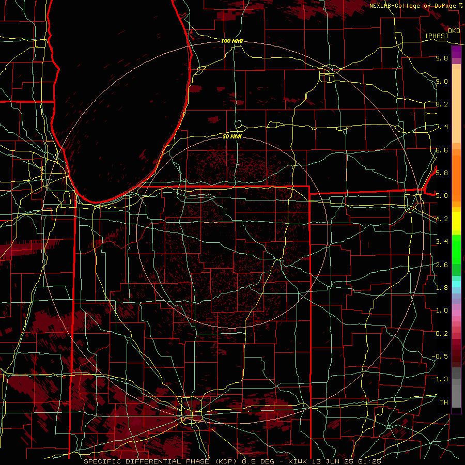The image size is (465, 465).
Task: Click the 1.0 value on the color scale
Action: tap(442, 311)
